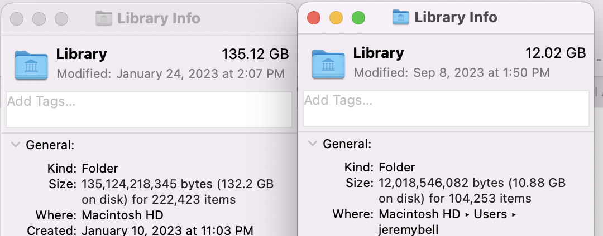The height and width of the screenshot is (236, 603).
Task: Click the large Library folder icon sized 12.02 GB
Action: tap(328, 63)
